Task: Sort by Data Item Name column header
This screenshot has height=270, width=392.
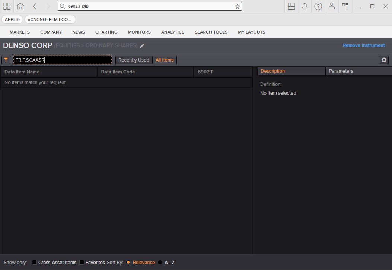Action: pyautogui.click(x=49, y=72)
